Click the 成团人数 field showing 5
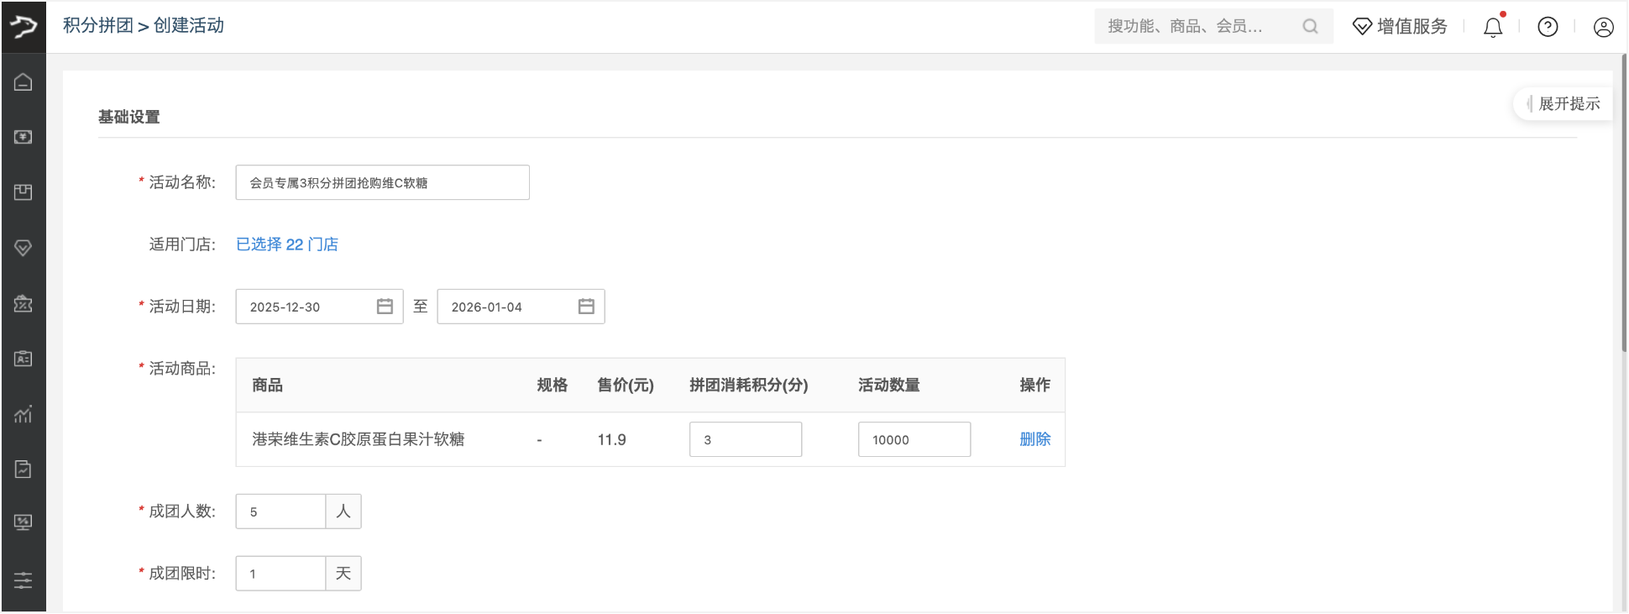 click(280, 512)
